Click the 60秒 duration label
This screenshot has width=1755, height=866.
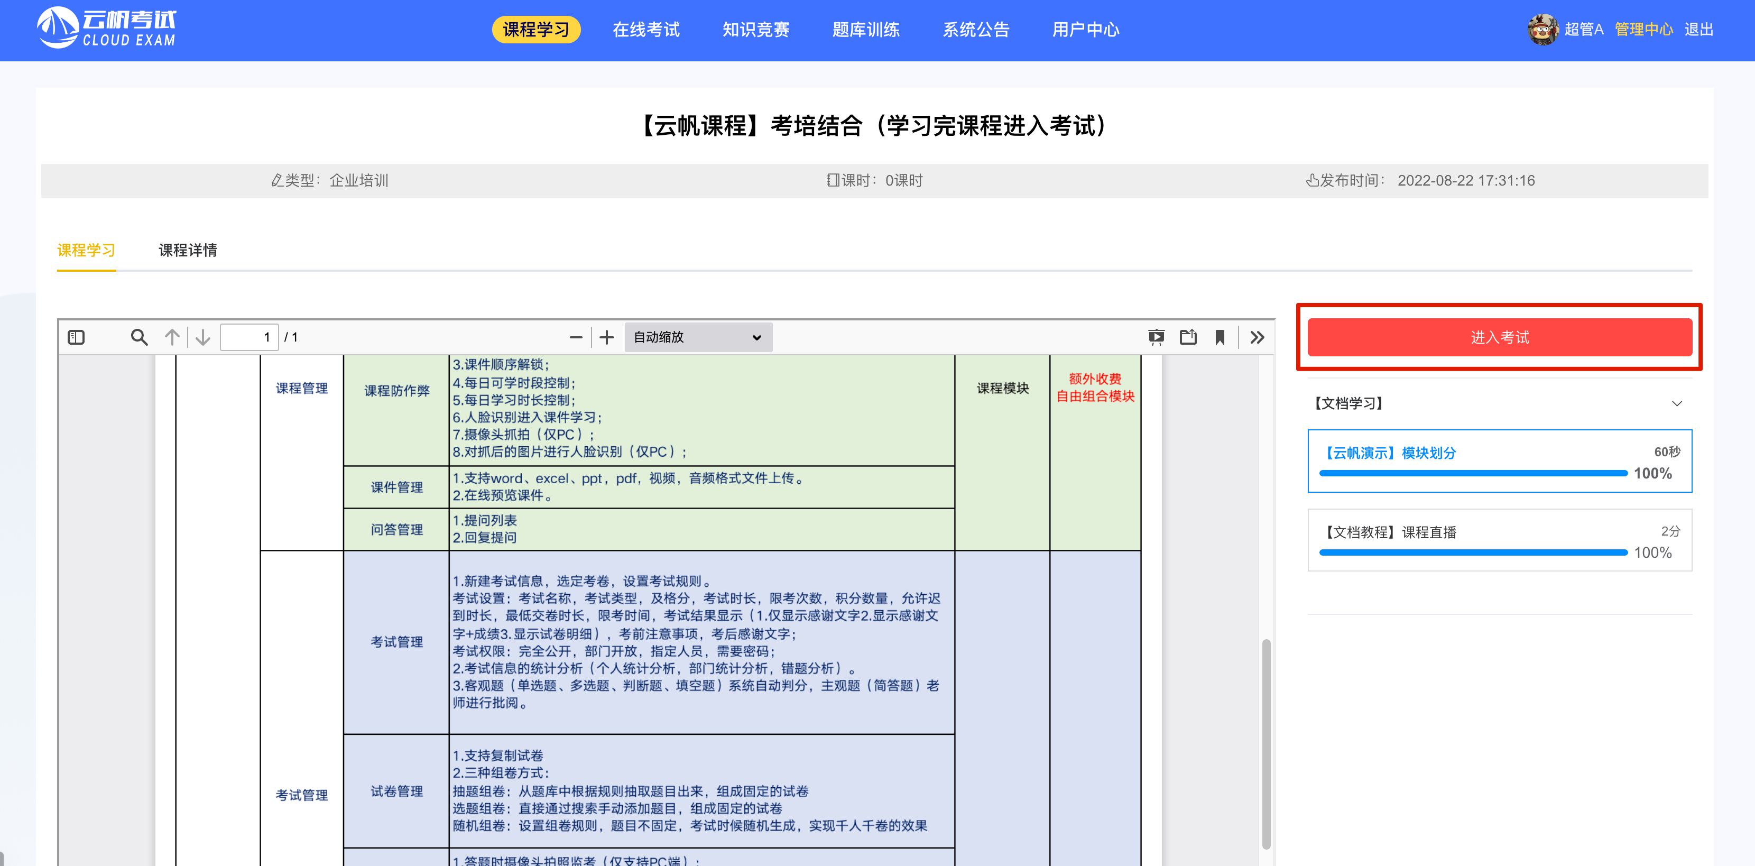1667,452
